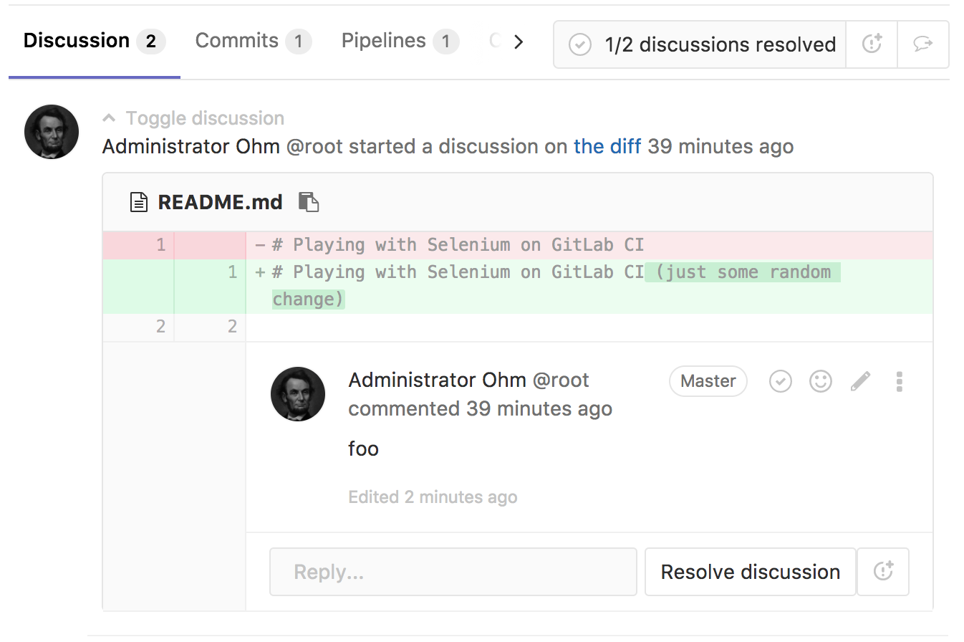The height and width of the screenshot is (642, 964).
Task: Copy README.md file path icon
Action: click(x=308, y=202)
